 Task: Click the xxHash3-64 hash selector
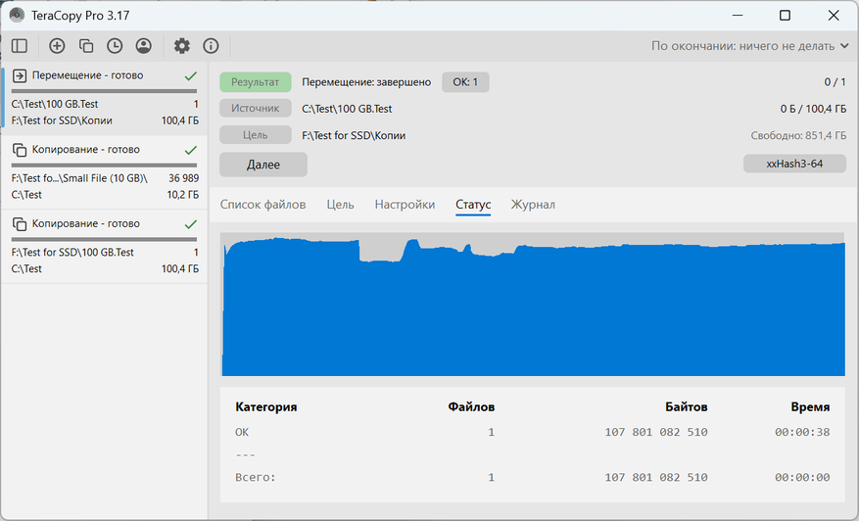[794, 165]
